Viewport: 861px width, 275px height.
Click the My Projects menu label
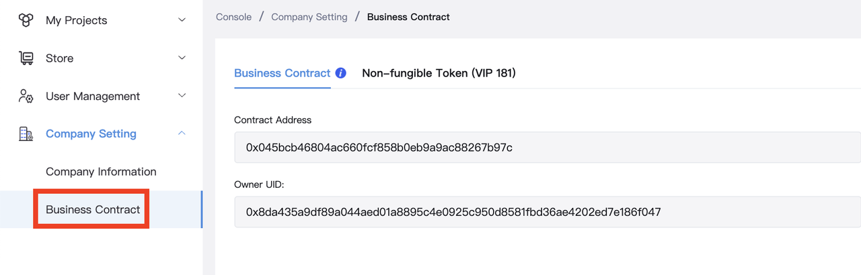(x=76, y=21)
